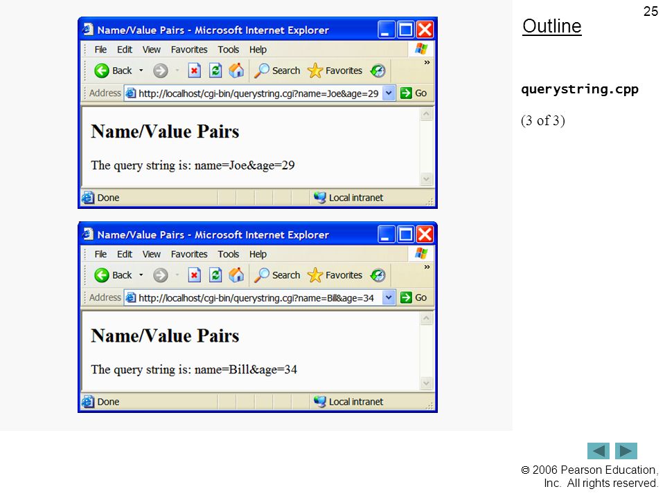Click page icon in Joe&age=29 address bar
The image size is (665, 498).
click(x=131, y=93)
